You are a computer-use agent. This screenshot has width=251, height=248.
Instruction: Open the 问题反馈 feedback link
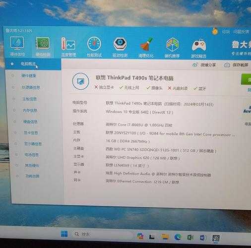(x=241, y=32)
